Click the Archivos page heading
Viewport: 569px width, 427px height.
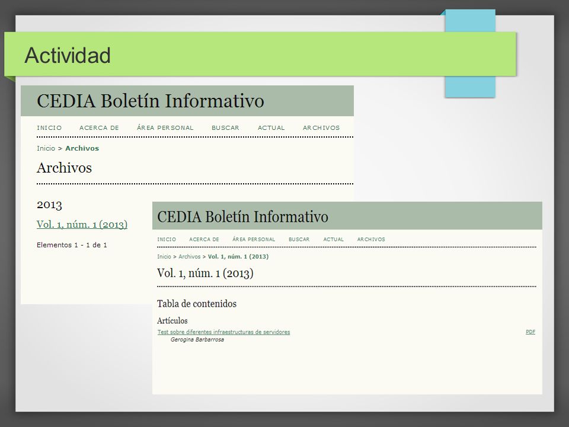click(64, 168)
